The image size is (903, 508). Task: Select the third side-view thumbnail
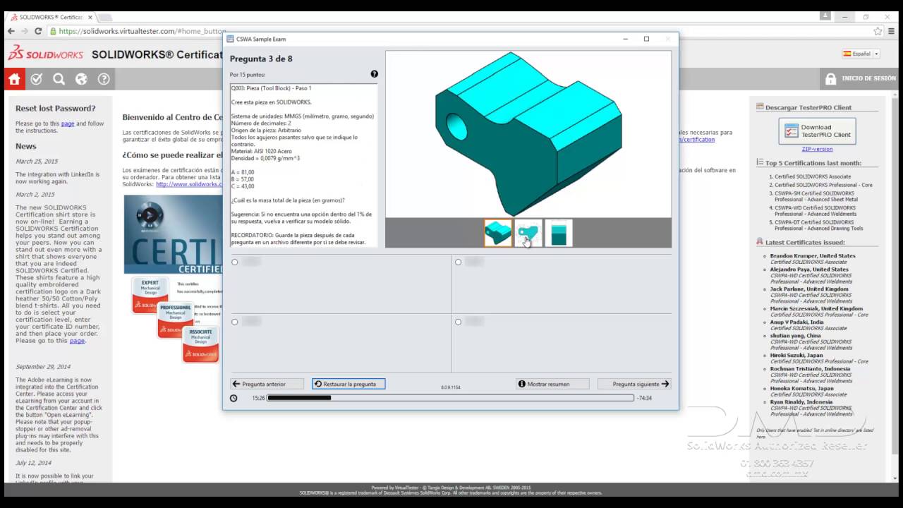coord(559,233)
